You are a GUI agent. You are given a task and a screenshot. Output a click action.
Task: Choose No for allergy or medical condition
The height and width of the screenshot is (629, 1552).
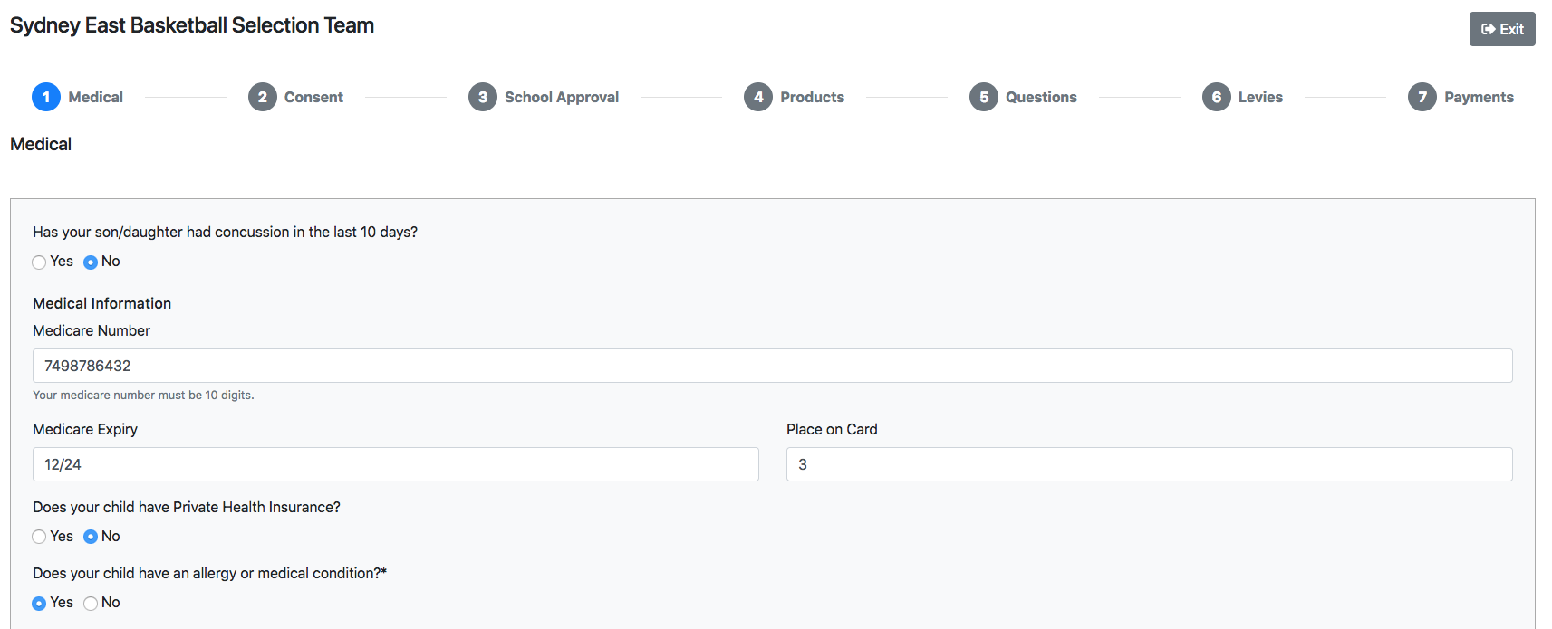coord(91,604)
